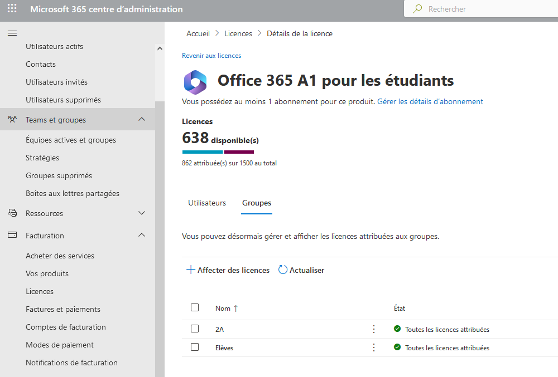Open Boîtes aux lettres partagées
This screenshot has height=377, width=558.
(72, 193)
